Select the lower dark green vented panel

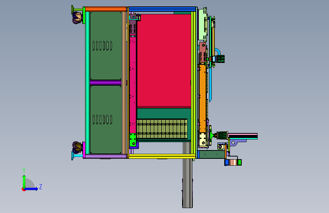[x=106, y=119]
